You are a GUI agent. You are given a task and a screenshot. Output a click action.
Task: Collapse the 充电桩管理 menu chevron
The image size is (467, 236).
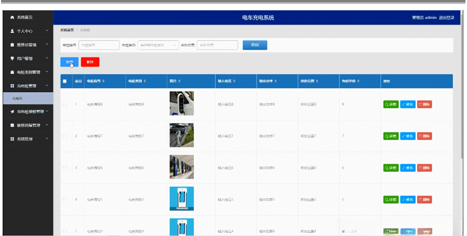pyautogui.click(x=47, y=85)
